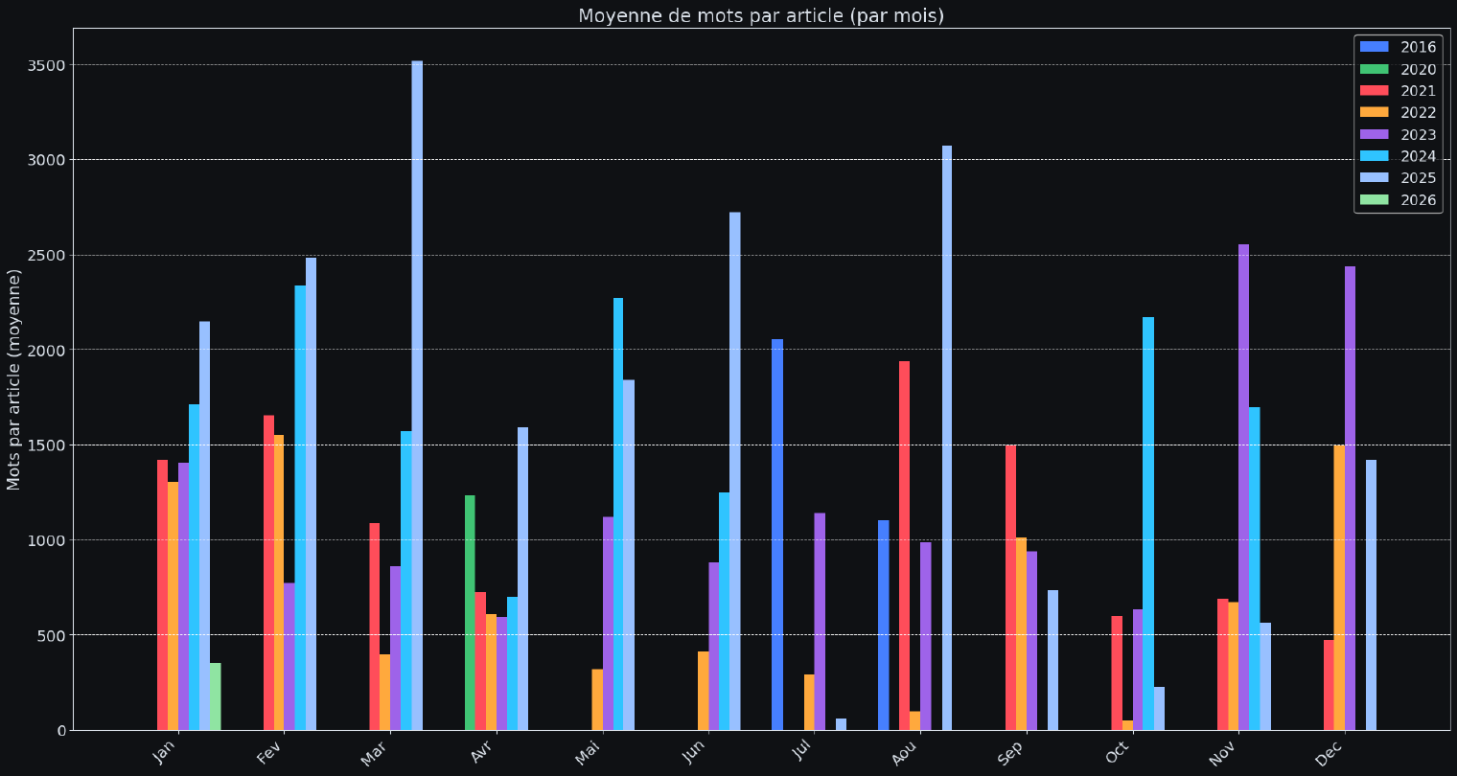Click the 2016 blue legend swatch

1375,47
